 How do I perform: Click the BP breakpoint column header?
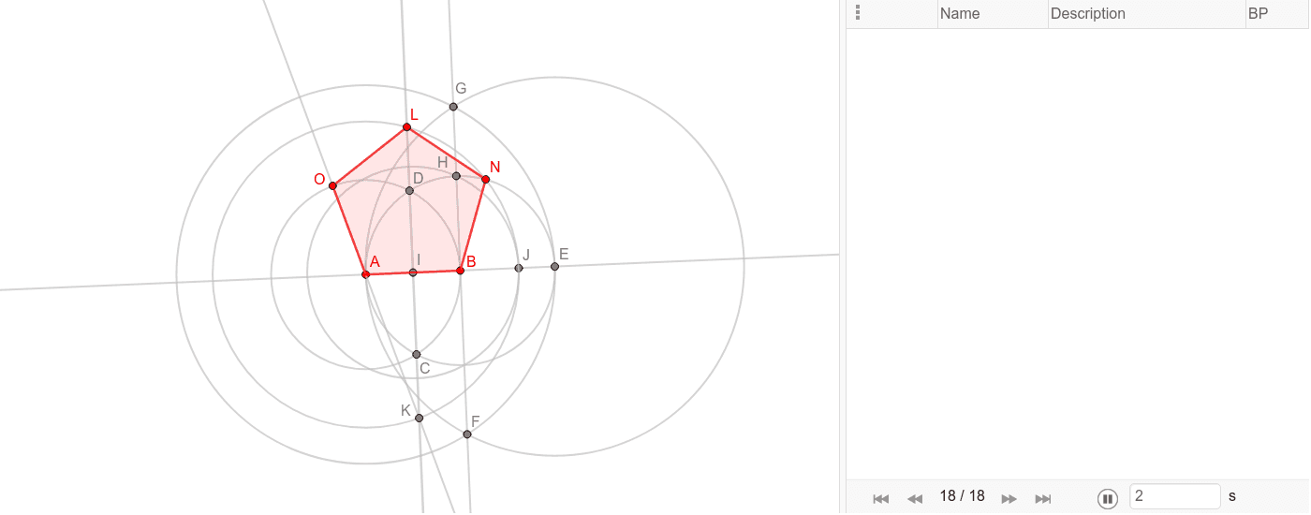click(x=1276, y=14)
